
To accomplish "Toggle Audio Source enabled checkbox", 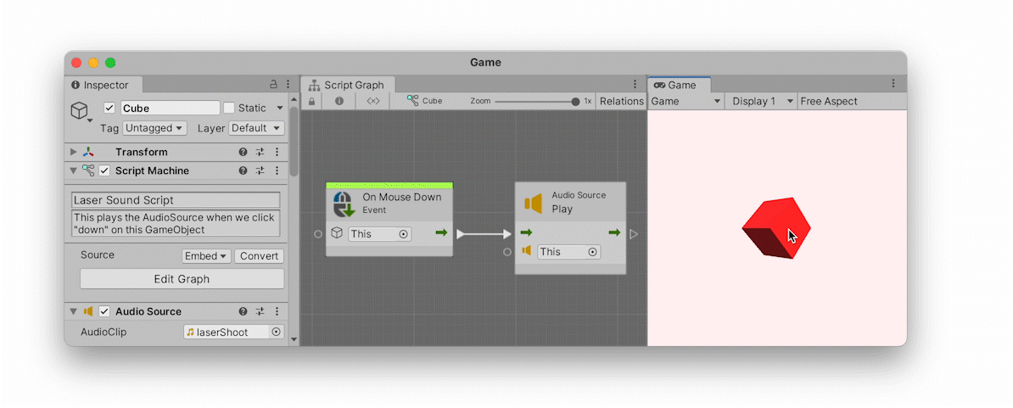I will point(104,311).
